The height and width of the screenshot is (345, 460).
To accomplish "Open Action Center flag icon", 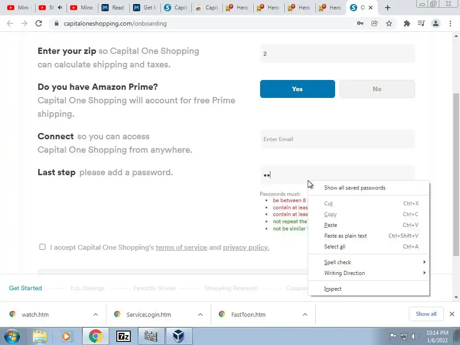I will 393,336.
